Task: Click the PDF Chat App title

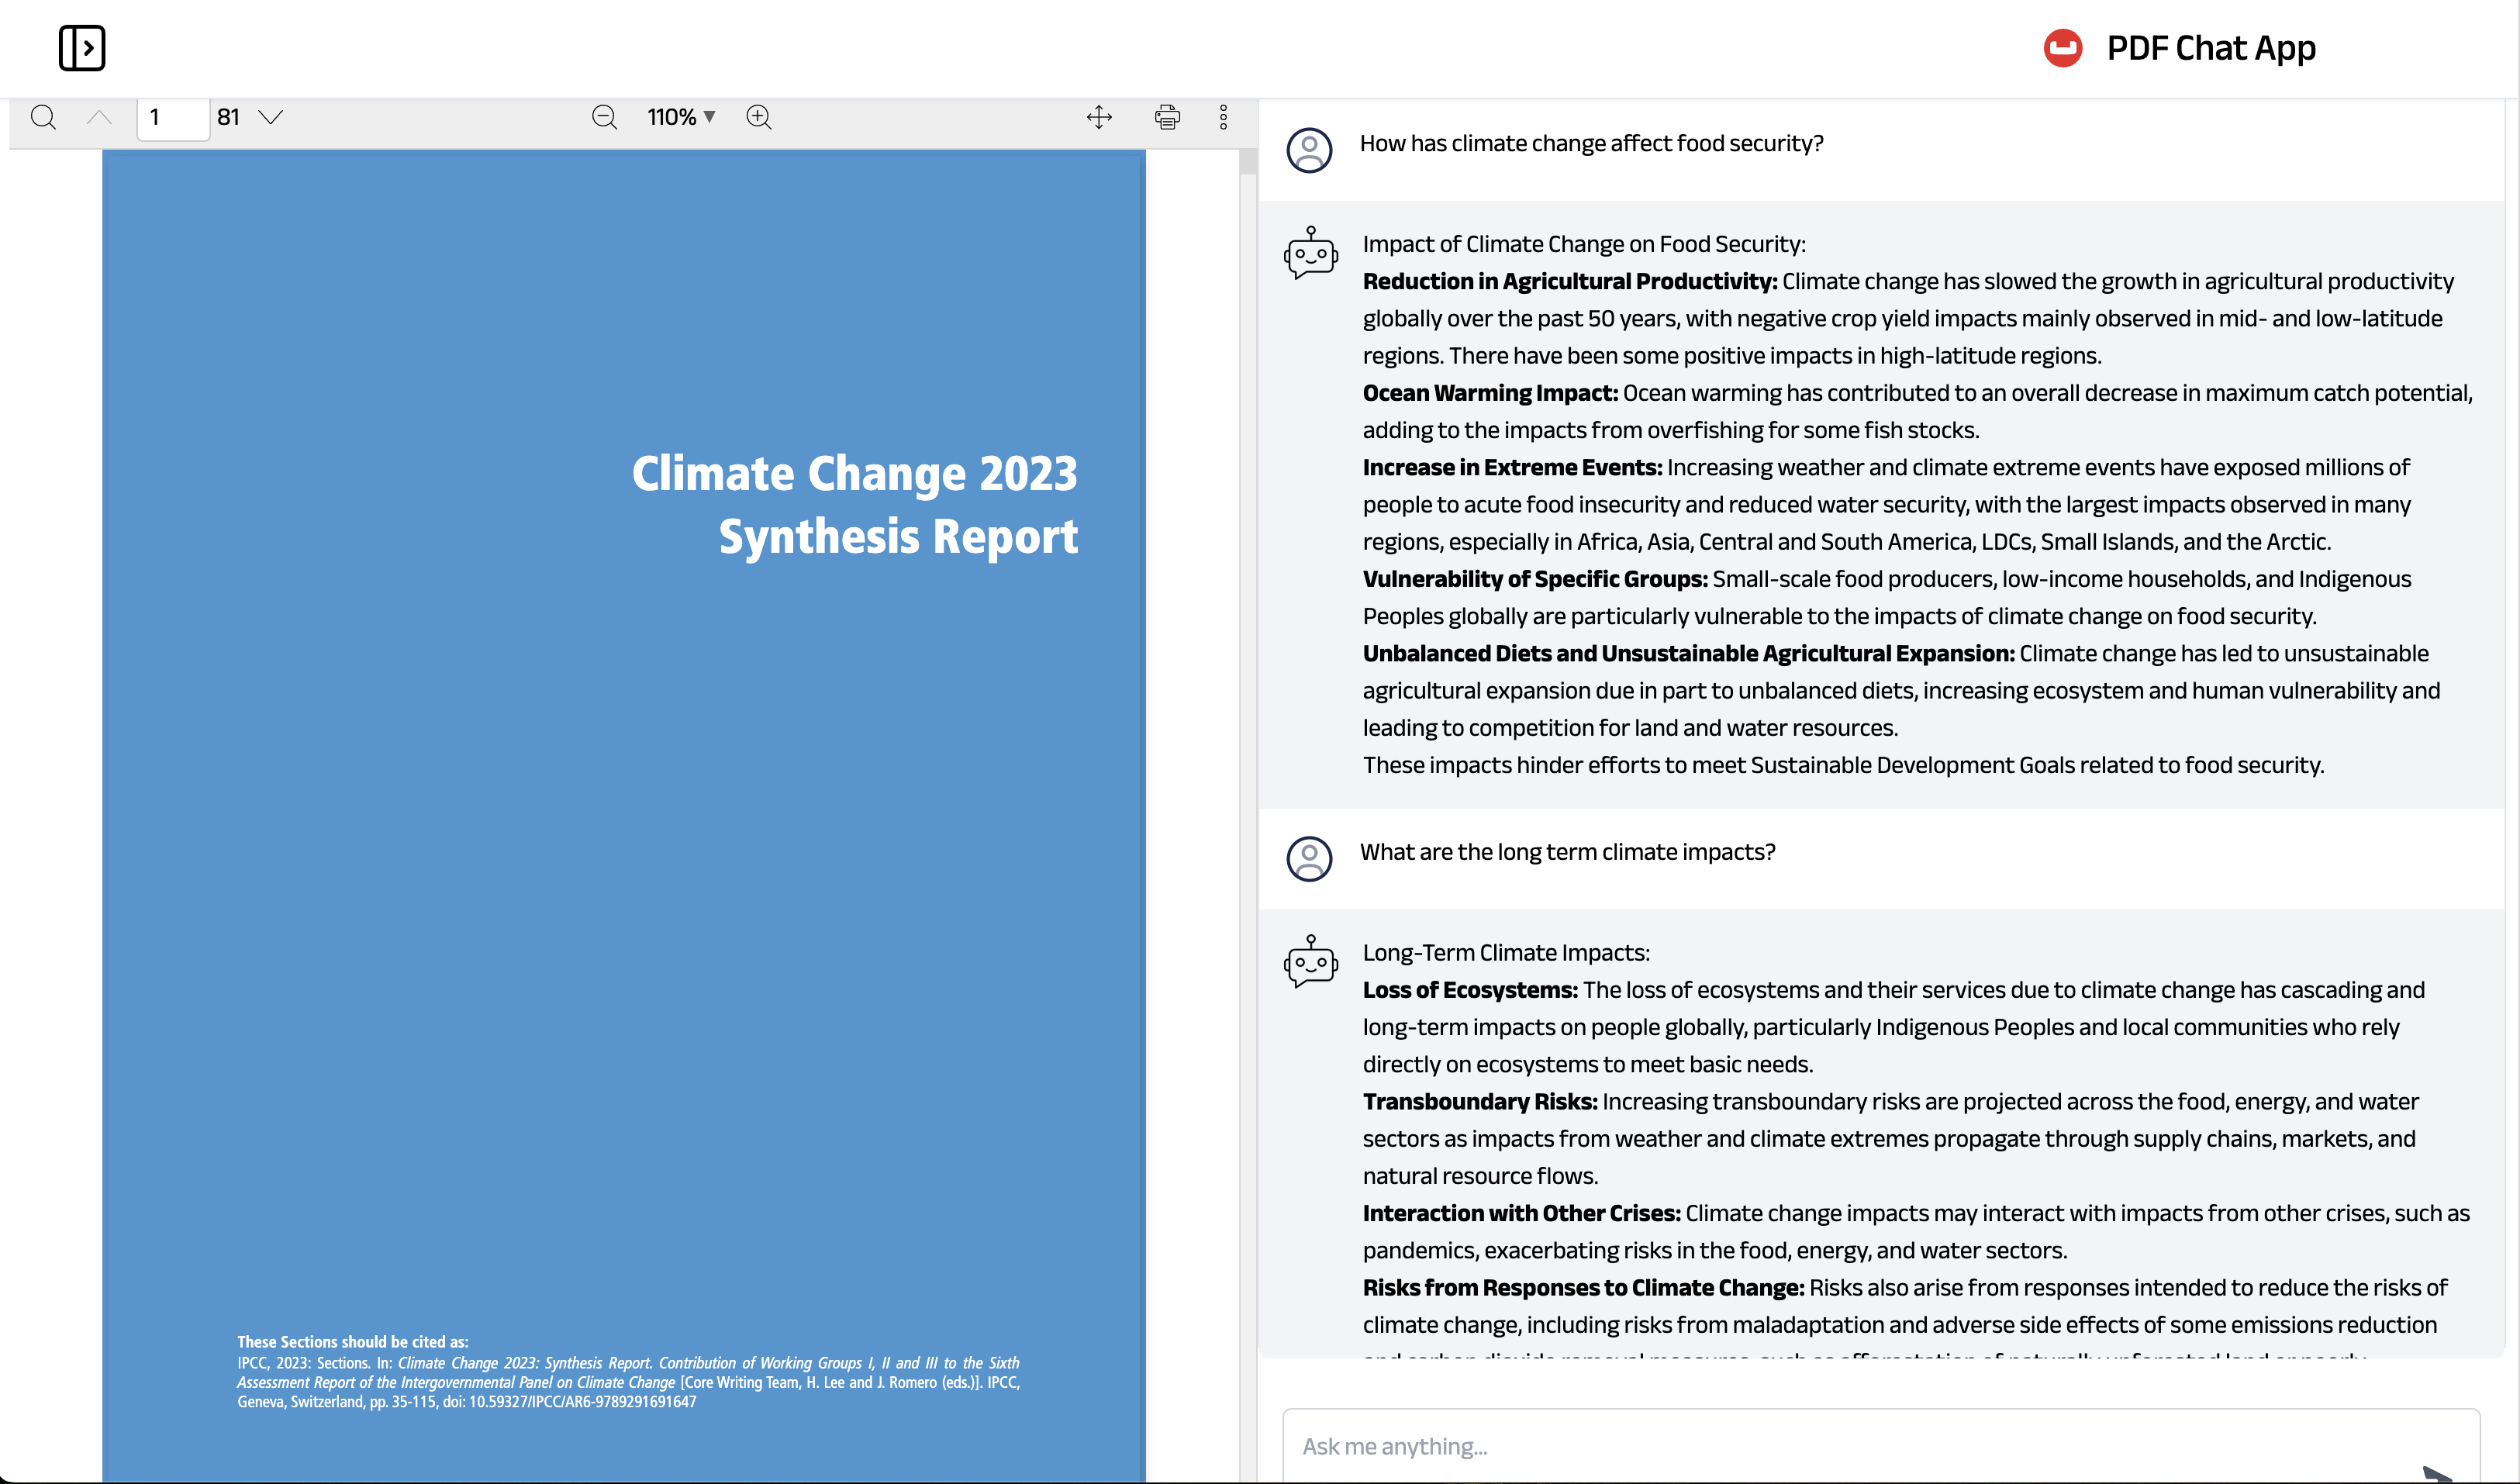Action: (2211, 48)
